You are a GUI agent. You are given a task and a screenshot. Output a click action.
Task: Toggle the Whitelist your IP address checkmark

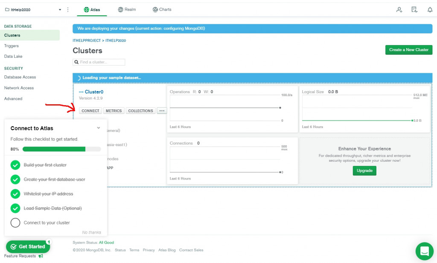point(15,194)
